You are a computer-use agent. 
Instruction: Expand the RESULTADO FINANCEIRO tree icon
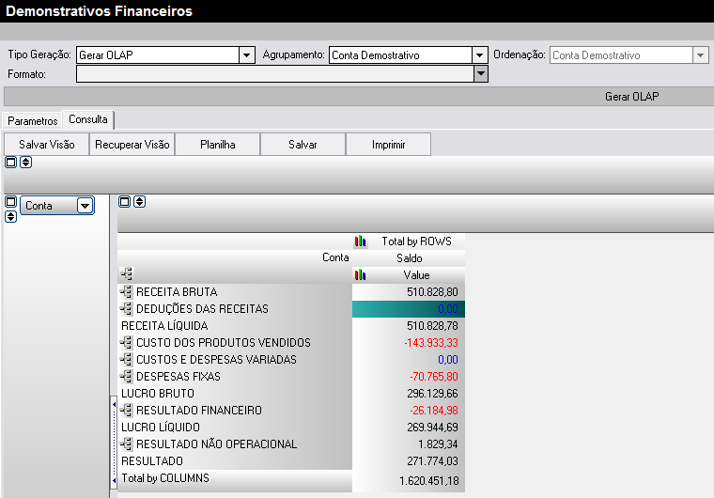[127, 410]
